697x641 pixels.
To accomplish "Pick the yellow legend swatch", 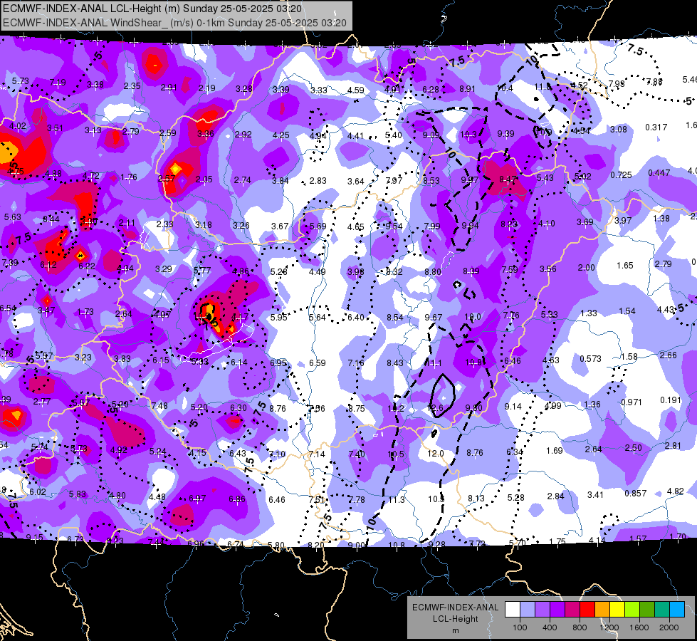I will pyautogui.click(x=617, y=610).
